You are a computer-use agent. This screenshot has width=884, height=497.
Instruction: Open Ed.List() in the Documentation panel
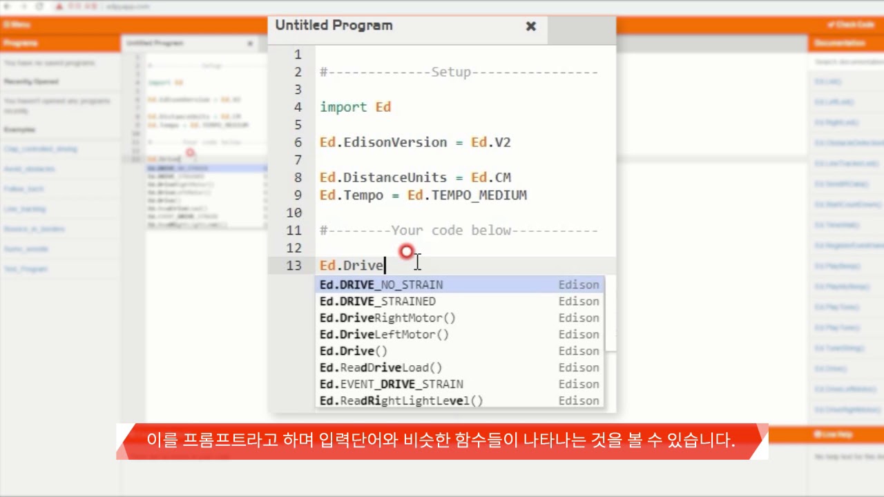coord(827,81)
